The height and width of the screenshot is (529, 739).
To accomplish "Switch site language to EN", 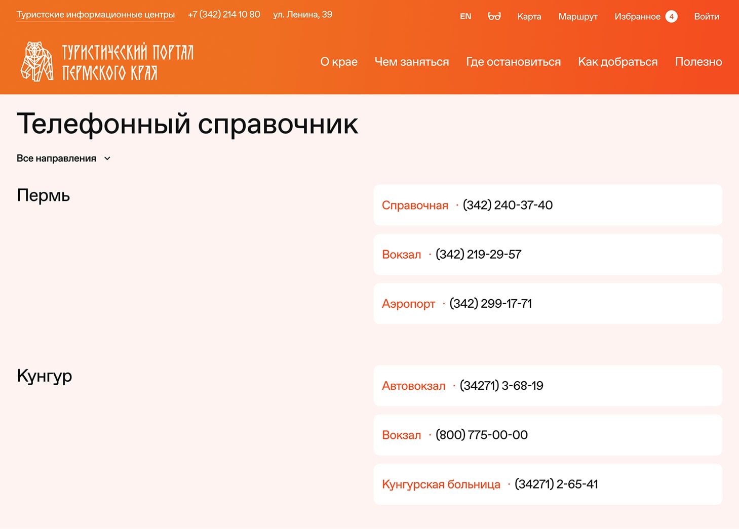I will click(465, 16).
